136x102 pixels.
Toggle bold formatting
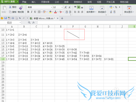(28, 12)
